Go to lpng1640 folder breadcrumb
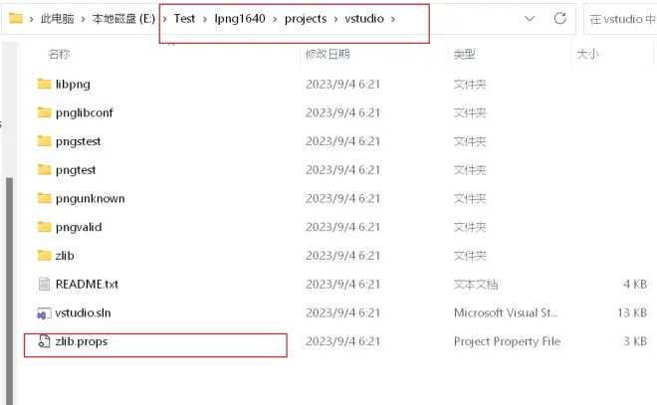 [x=240, y=19]
